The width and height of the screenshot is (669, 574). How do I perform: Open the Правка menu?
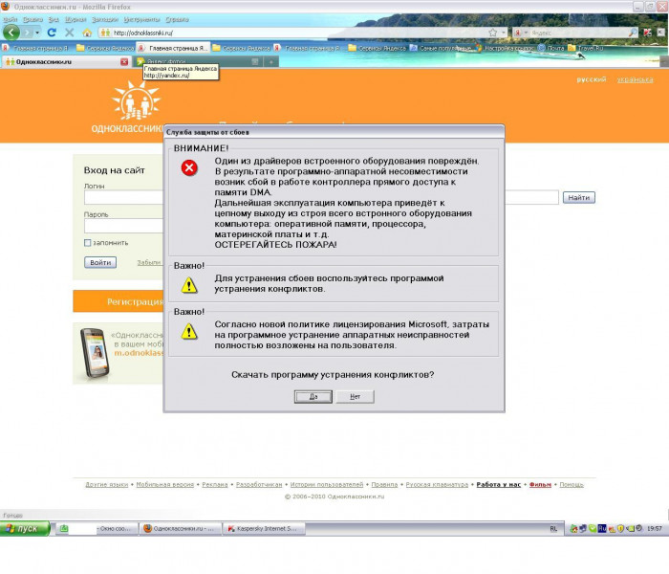pyautogui.click(x=32, y=20)
